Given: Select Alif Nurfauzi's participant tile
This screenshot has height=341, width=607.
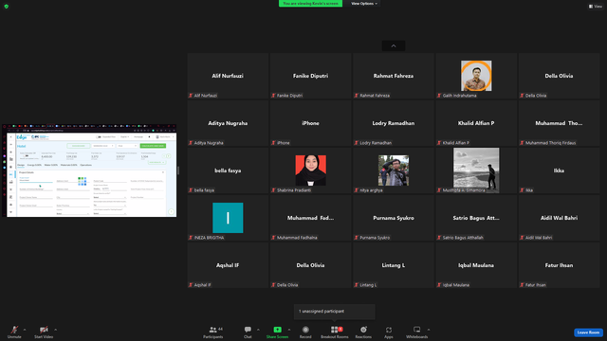Looking at the screenshot, I should [x=228, y=76].
